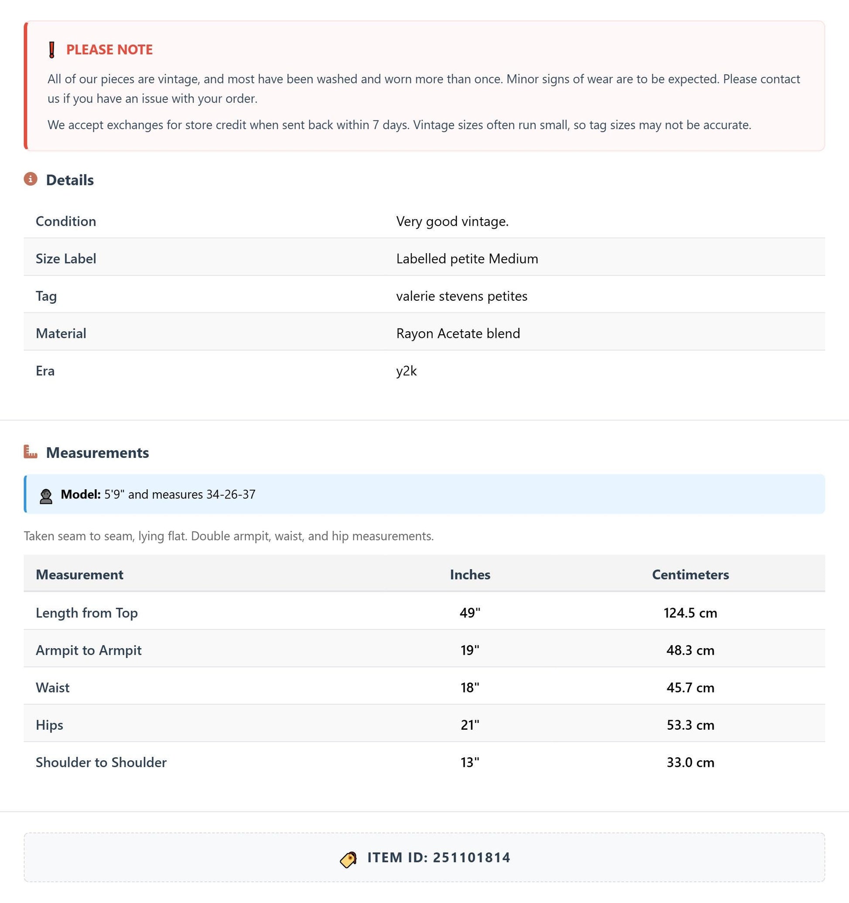Screen dimensions: 849x903
Task: Select the PLEASE NOTE heading
Action: (110, 49)
